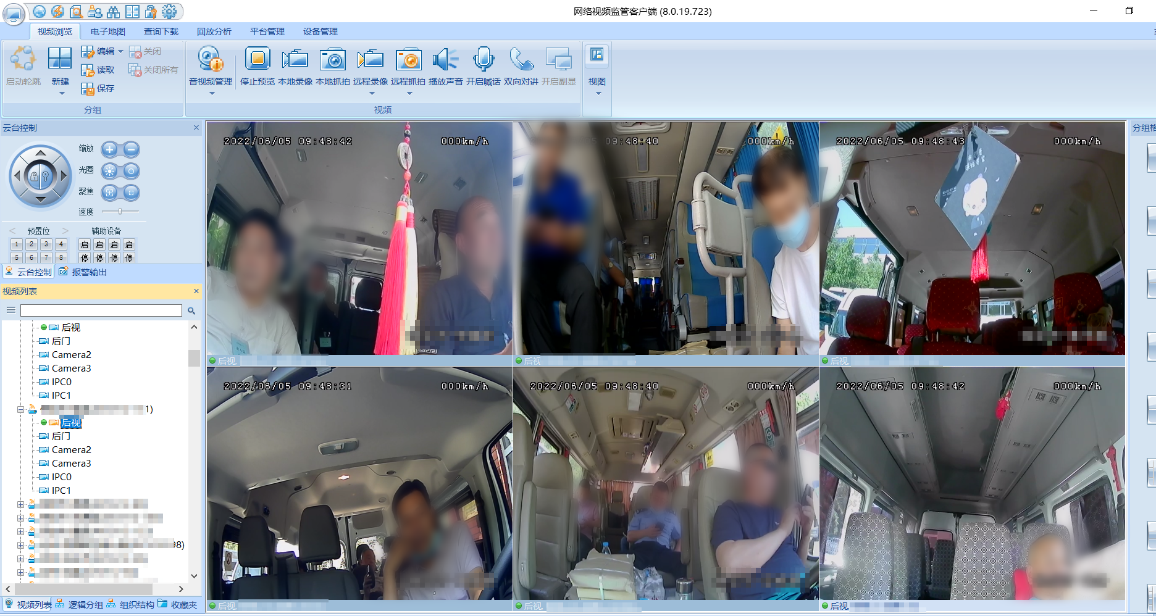Start 双向对讲 two-way intercom

[x=521, y=60]
